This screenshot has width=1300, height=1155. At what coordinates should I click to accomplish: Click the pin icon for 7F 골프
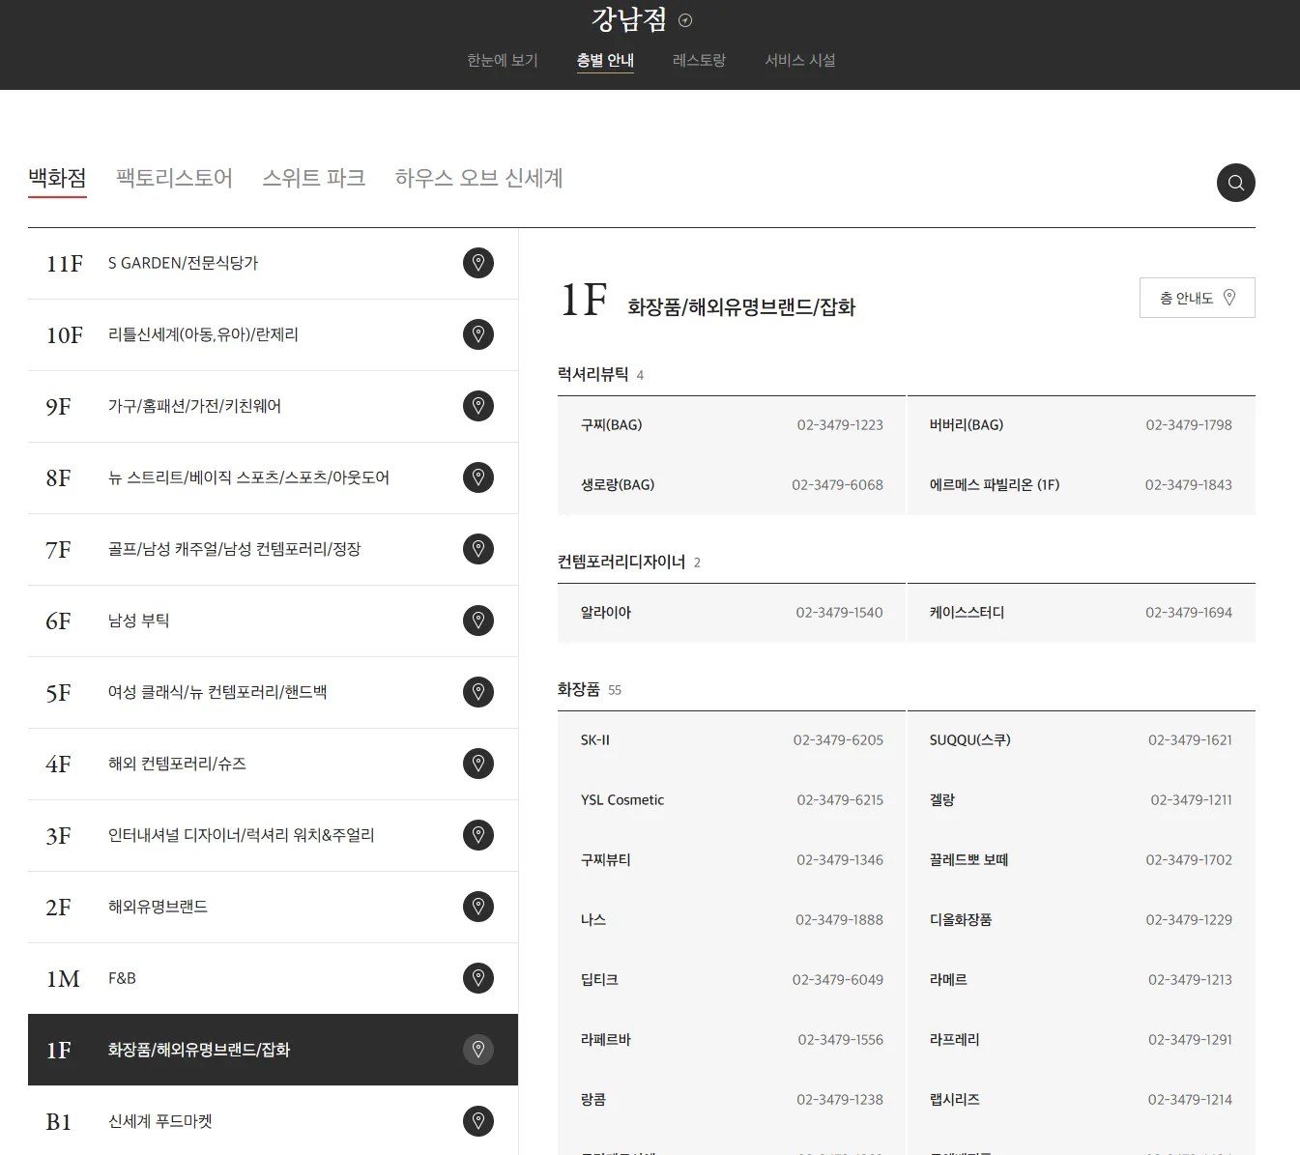coord(478,549)
